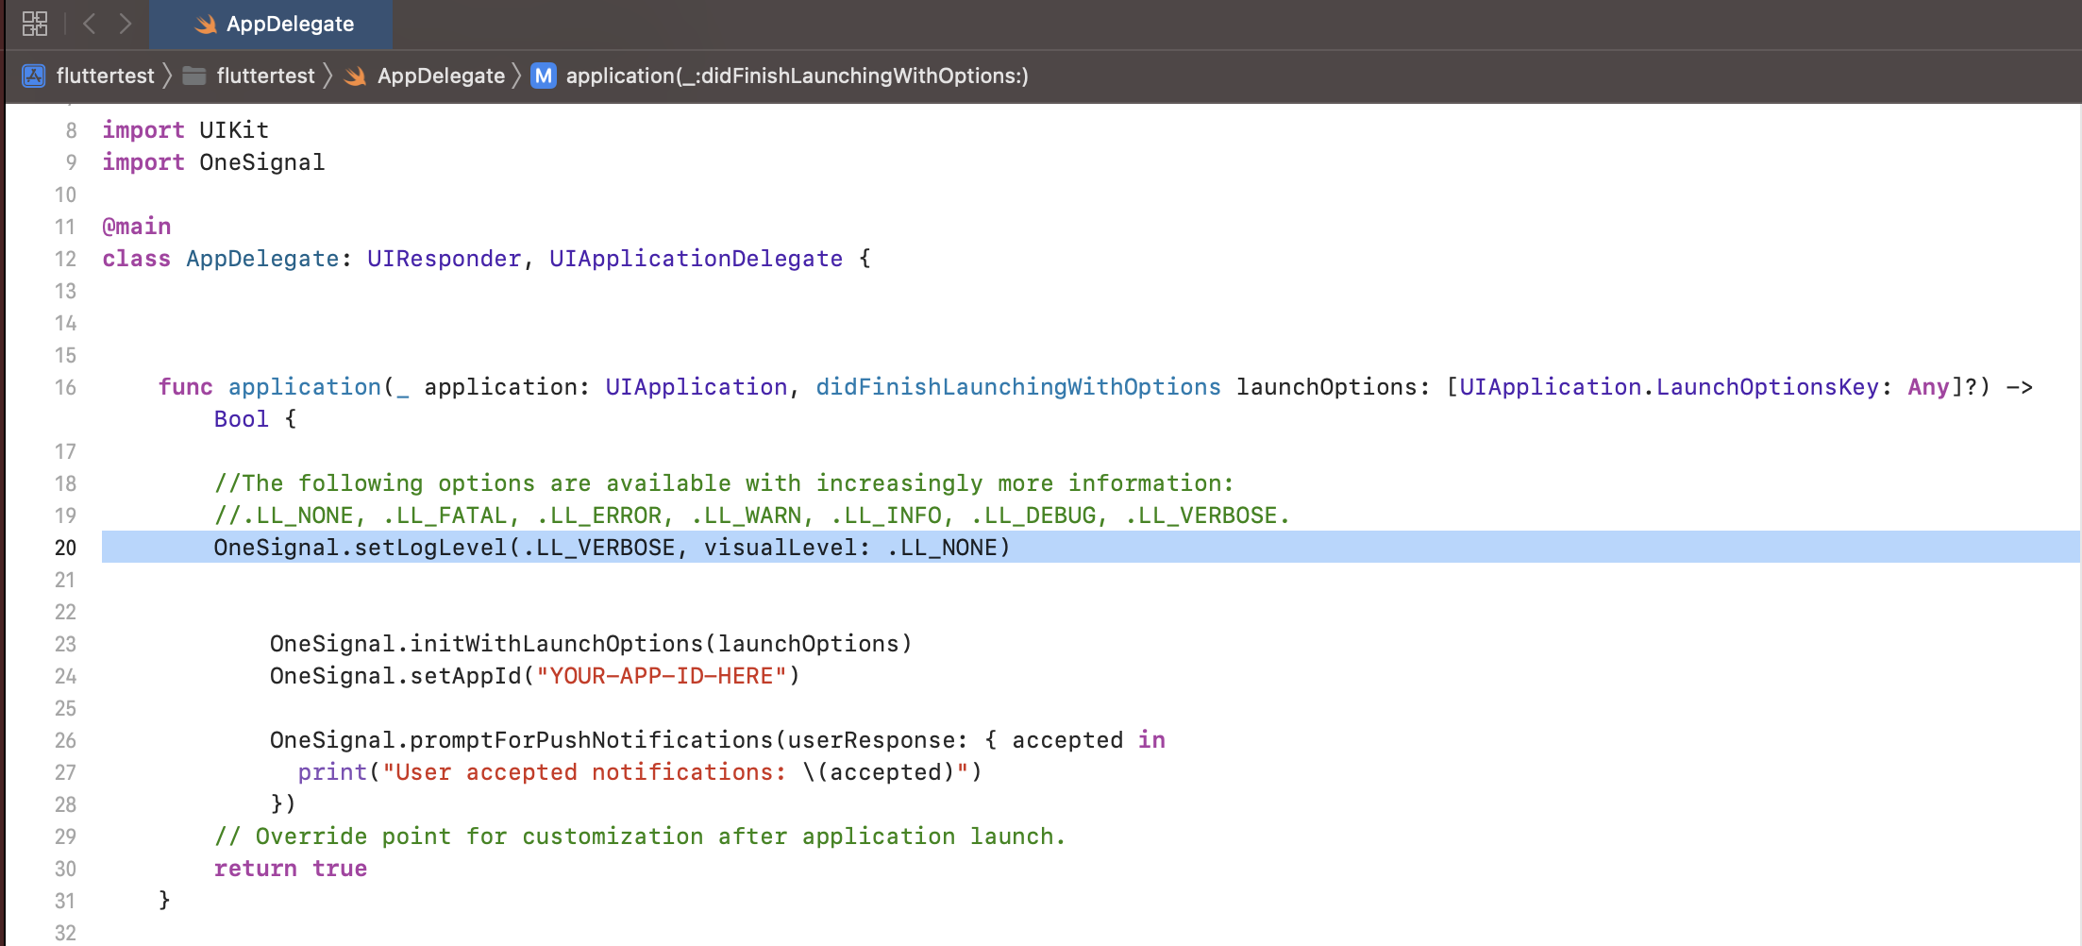2082x946 pixels.
Task: Click the 'Bool' return type
Action: tap(241, 419)
